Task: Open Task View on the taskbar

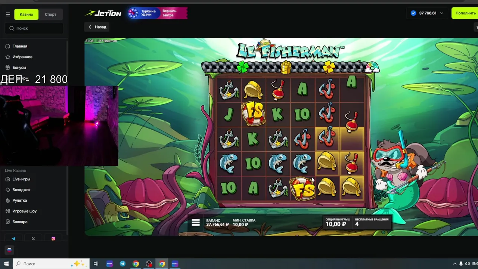Action: tap(96, 264)
